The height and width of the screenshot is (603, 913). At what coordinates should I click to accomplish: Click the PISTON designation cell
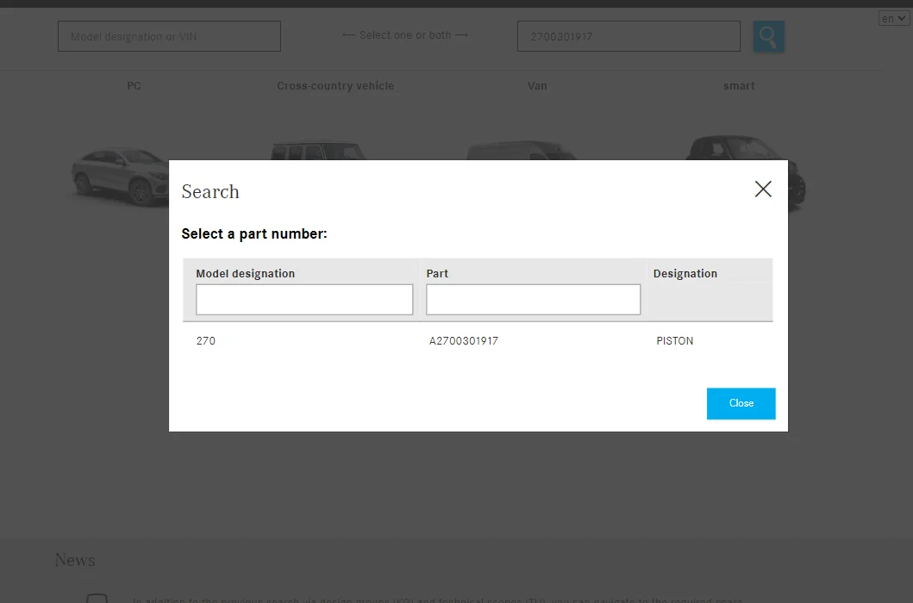coord(675,341)
